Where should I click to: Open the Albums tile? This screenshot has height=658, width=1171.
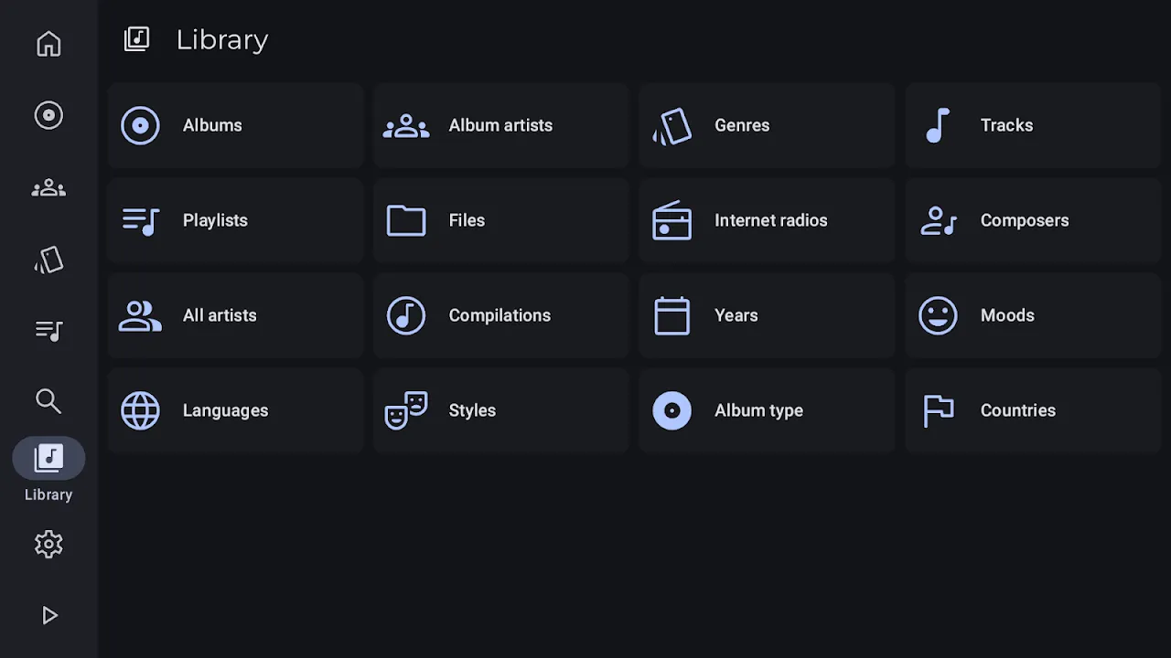235,125
